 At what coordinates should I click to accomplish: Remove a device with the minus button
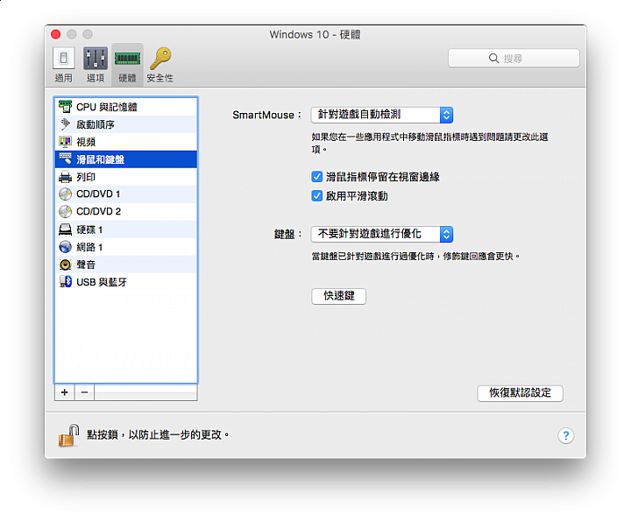click(x=84, y=392)
